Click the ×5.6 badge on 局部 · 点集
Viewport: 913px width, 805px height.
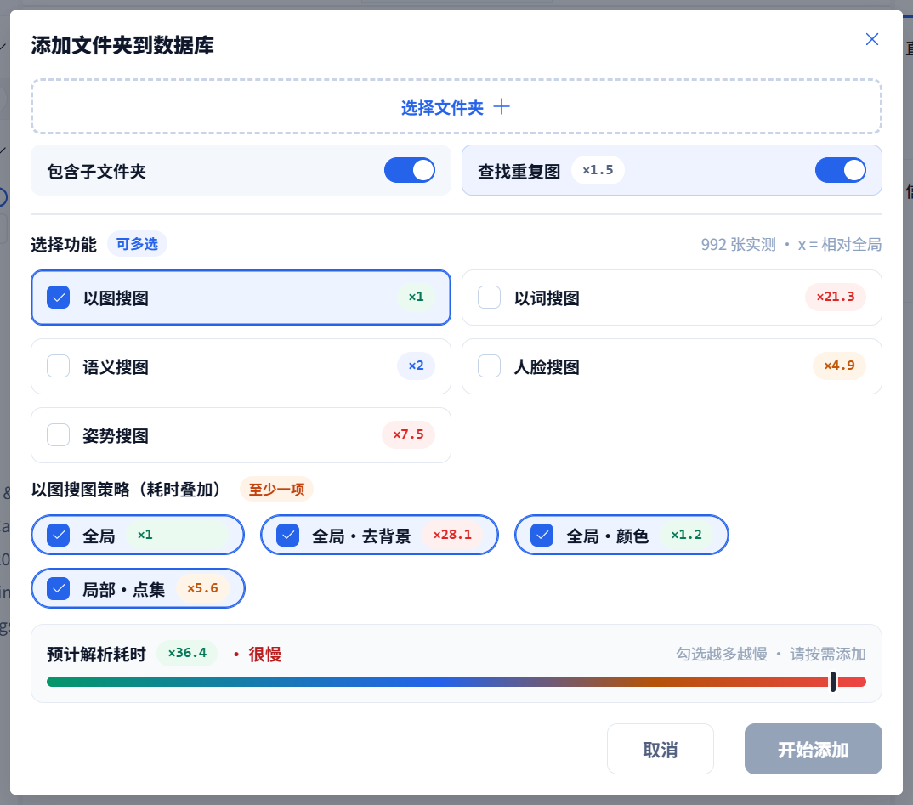pyautogui.click(x=202, y=588)
